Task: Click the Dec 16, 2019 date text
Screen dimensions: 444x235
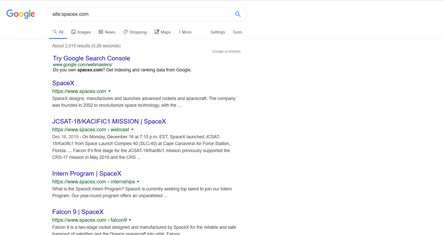Action: point(65,137)
